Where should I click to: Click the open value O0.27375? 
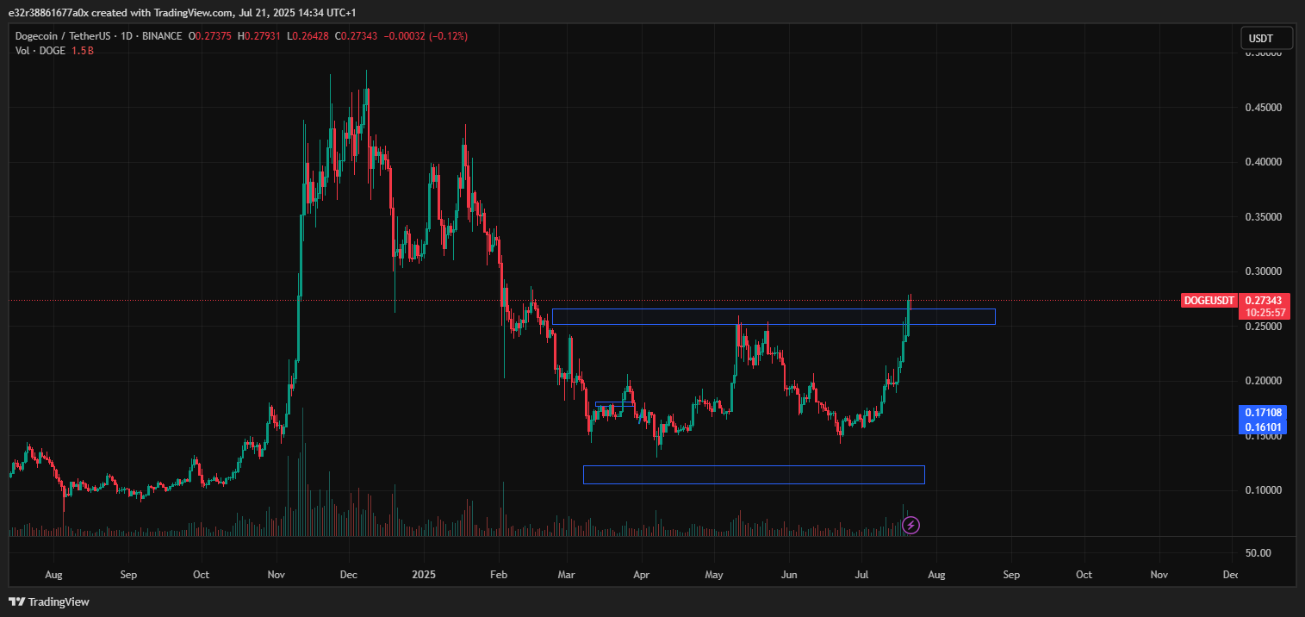pos(212,36)
